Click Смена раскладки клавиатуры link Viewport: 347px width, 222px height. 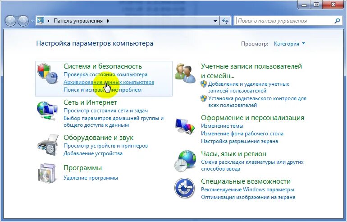tap(252, 165)
